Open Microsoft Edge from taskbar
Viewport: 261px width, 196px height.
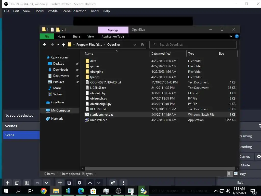tap(81, 191)
